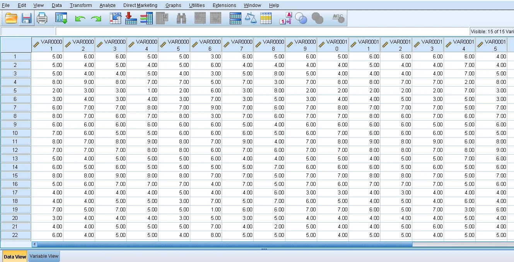
Task: Click the cell editor input field
Action: 232,31
